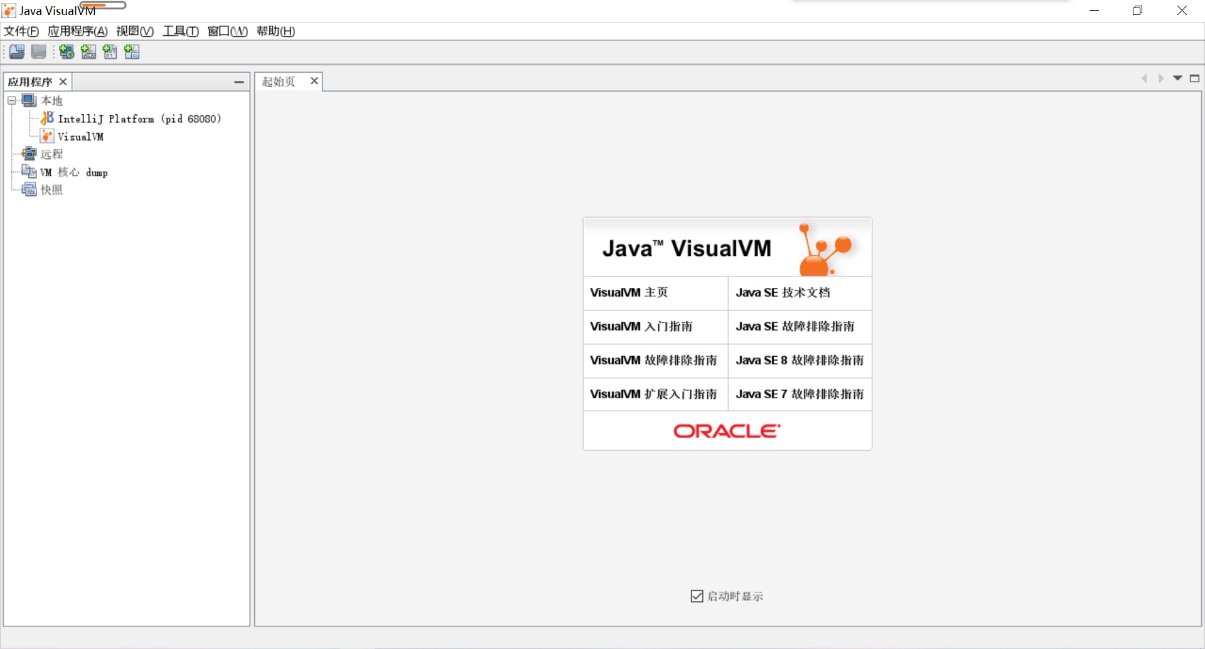This screenshot has width=1205, height=649.
Task: Open the 窗口(W) menu
Action: pyautogui.click(x=228, y=31)
